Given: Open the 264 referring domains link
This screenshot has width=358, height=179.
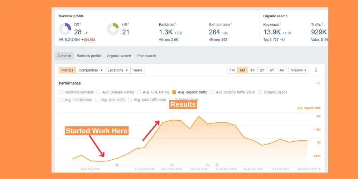Looking at the screenshot, I should (214, 32).
